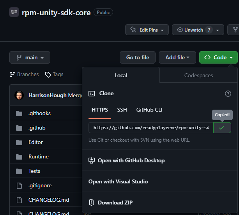This screenshot has height=215, width=239.
Task: Click the .githooks folder icon
Action: coord(19,114)
